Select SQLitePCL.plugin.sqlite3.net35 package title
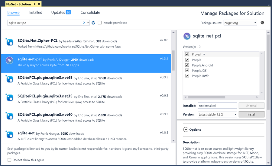Viewport: 272px width, 166px height. point(45,96)
